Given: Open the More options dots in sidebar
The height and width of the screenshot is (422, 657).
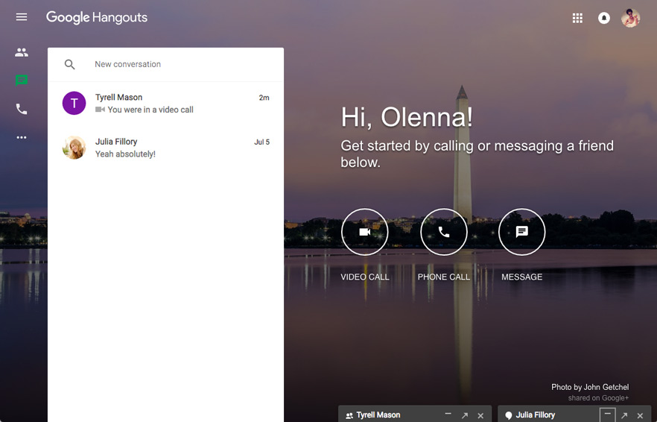Looking at the screenshot, I should [x=22, y=137].
